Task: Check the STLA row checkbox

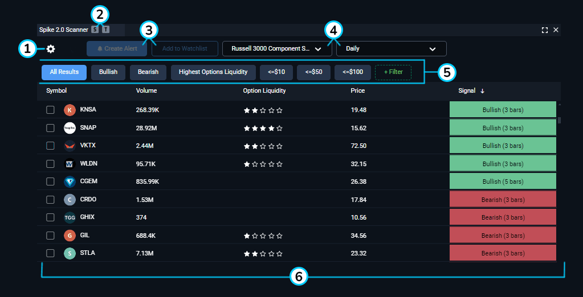Action: tap(50, 254)
